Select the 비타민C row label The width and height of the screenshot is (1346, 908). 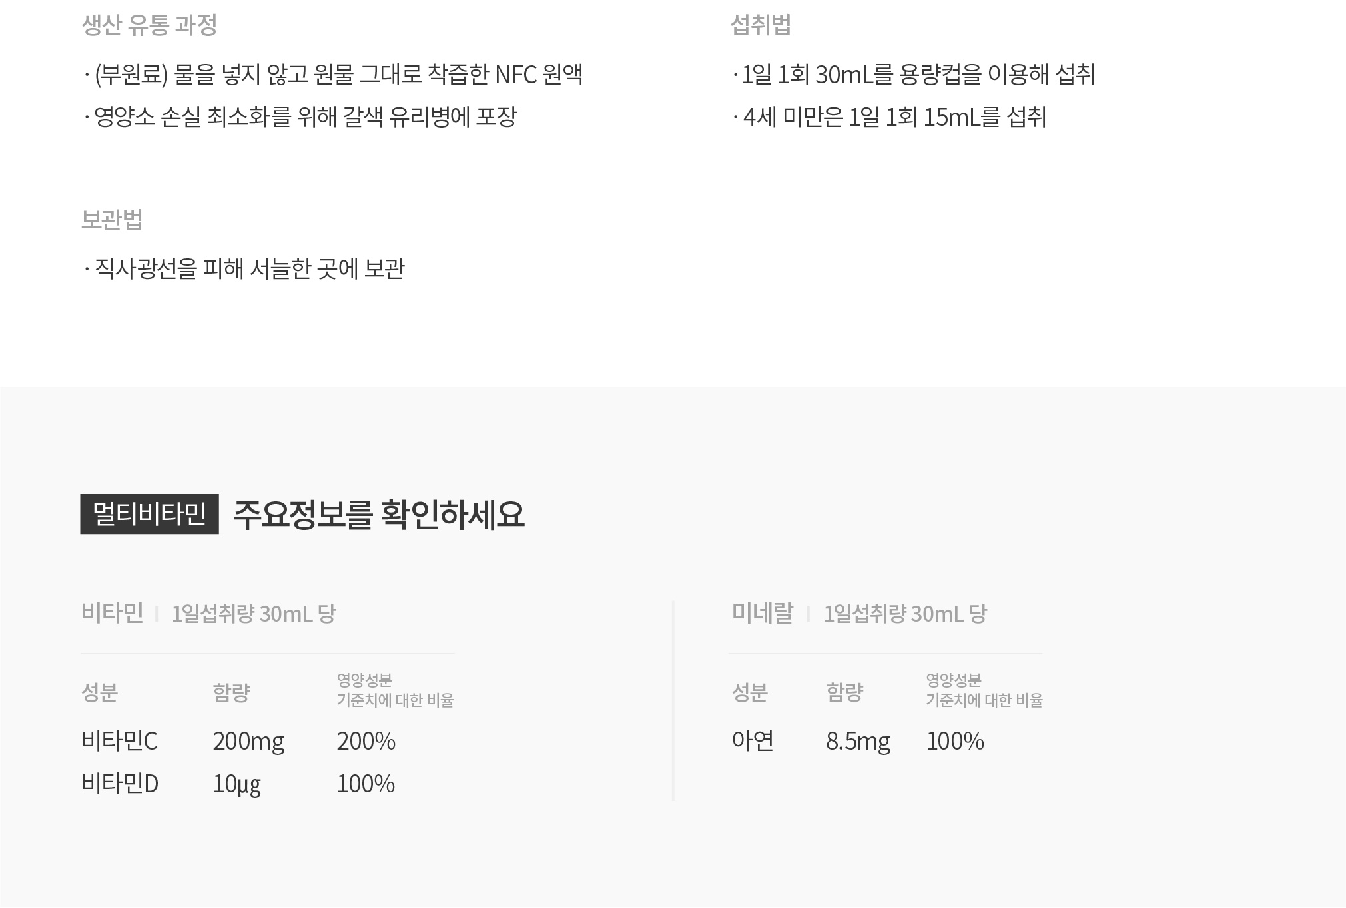(x=120, y=741)
